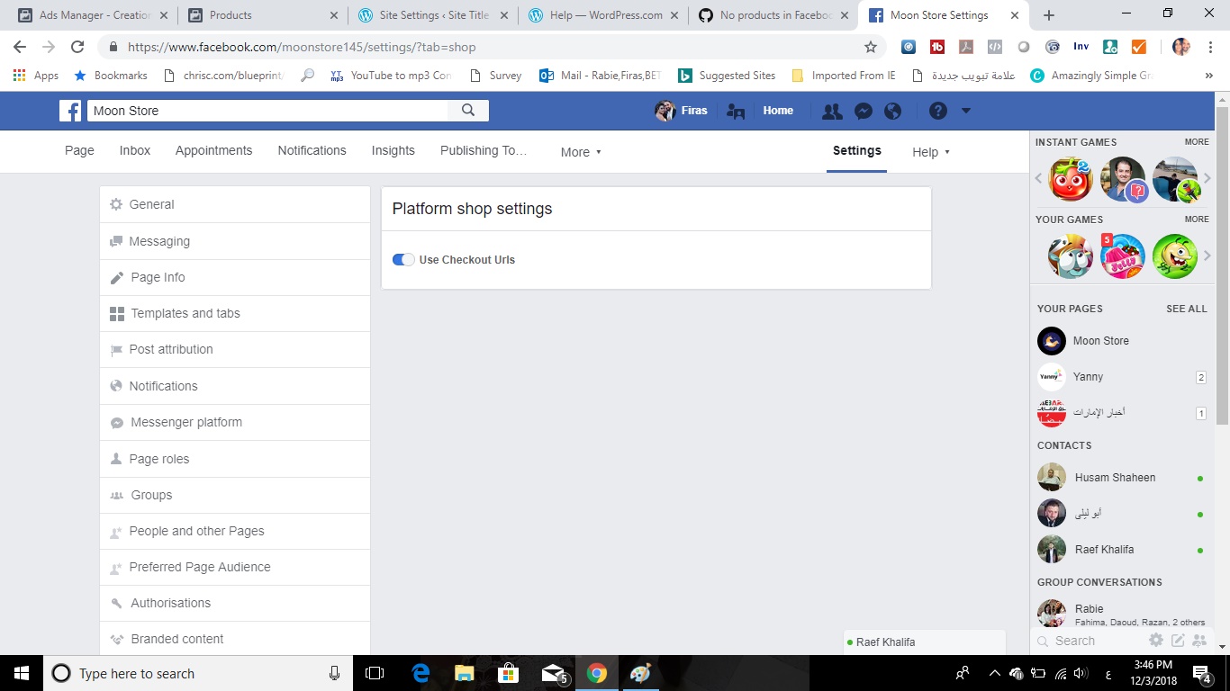Click MORE next to Your Games
Image resolution: width=1230 pixels, height=691 pixels.
point(1197,220)
